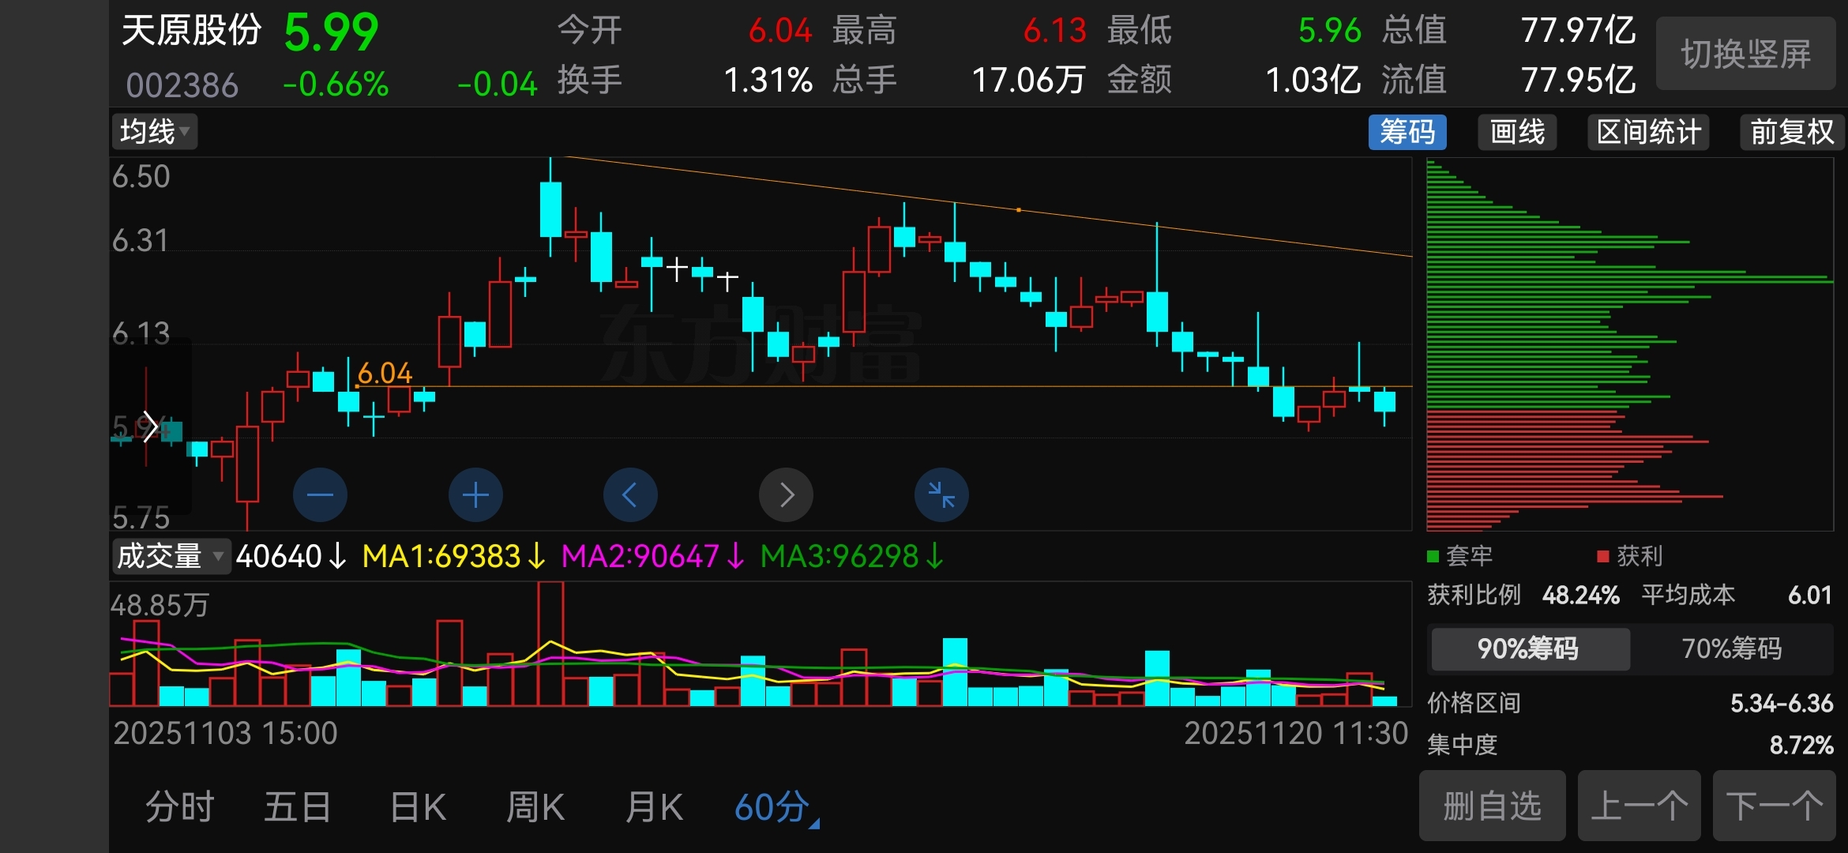Click the scroll chart left arrow icon
Viewport: 1848px width, 853px height.
coord(630,495)
